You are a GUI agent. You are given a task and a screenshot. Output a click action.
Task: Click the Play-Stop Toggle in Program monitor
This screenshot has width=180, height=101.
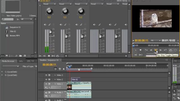pyautogui.click(x=156, y=50)
